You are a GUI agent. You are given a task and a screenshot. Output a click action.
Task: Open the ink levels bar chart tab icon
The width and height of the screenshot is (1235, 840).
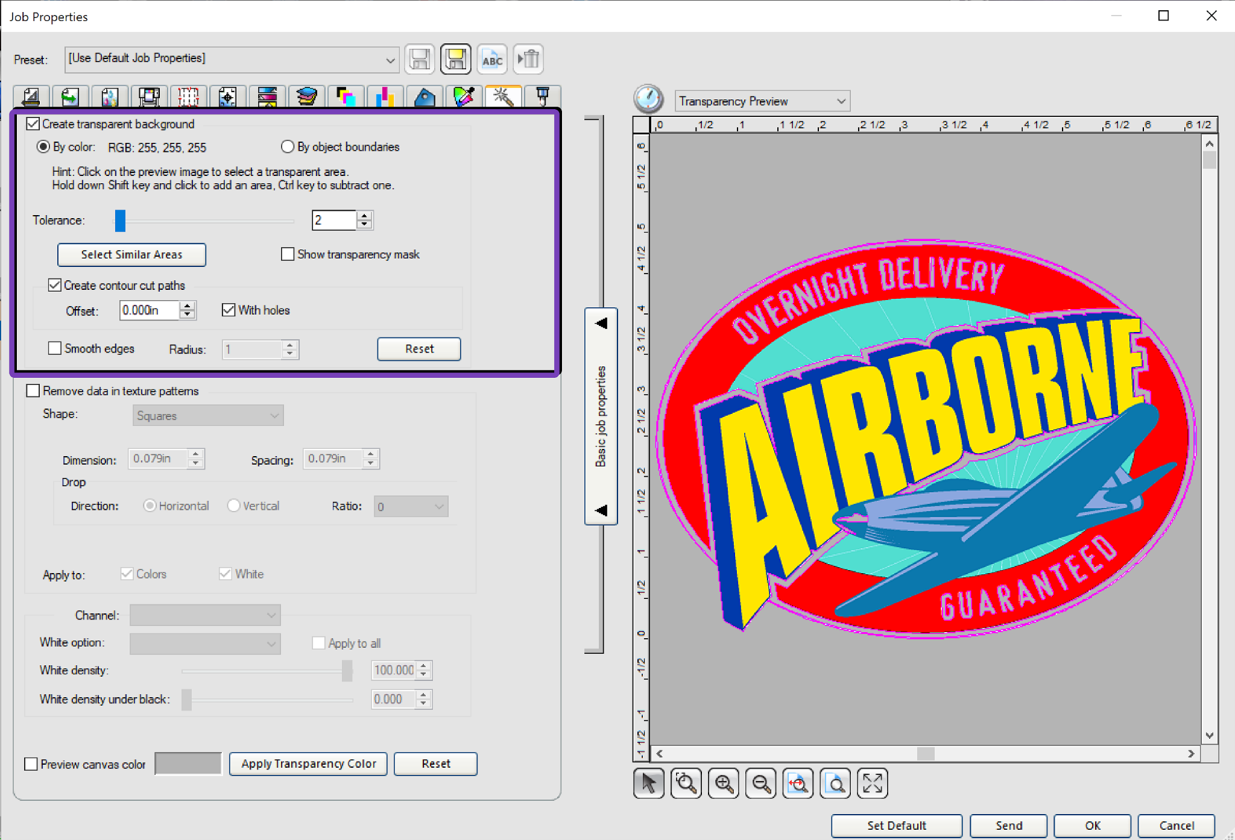(x=385, y=96)
